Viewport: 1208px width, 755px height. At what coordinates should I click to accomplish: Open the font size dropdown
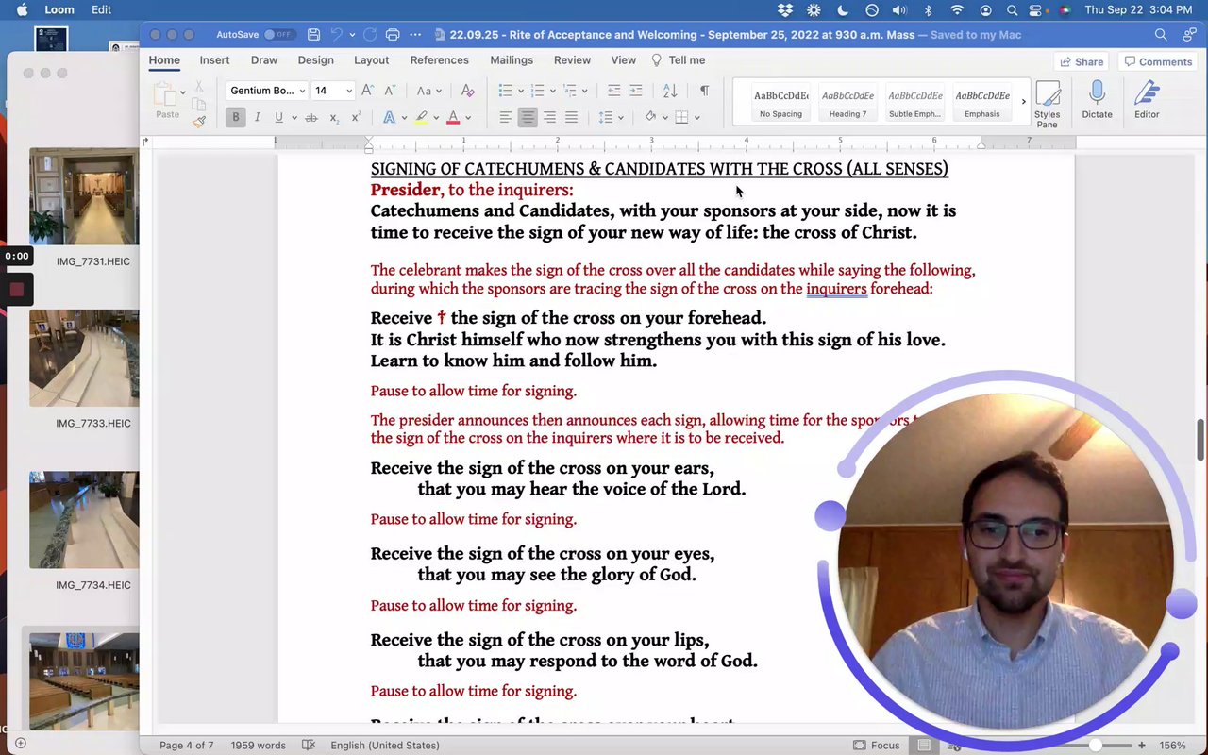pos(349,91)
